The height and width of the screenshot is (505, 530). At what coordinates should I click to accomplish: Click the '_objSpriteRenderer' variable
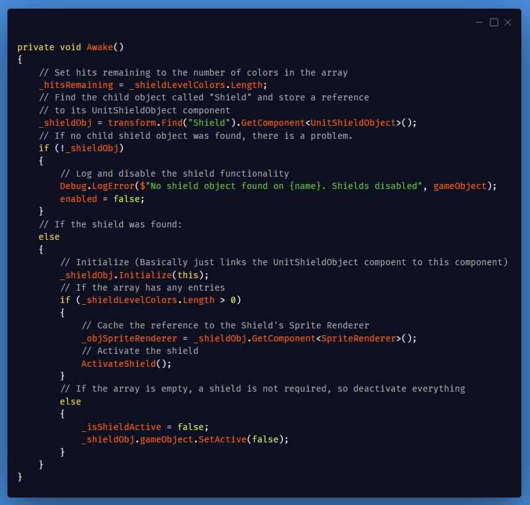click(129, 338)
